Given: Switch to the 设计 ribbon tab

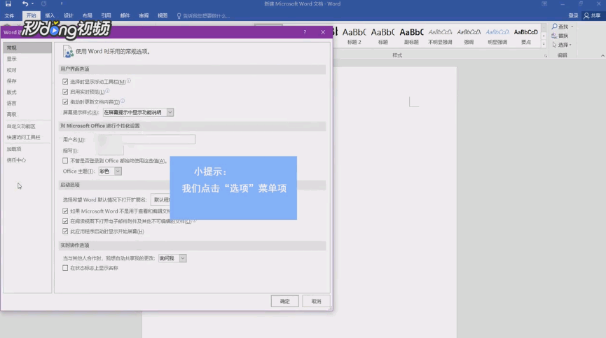Looking at the screenshot, I should click(x=69, y=16).
